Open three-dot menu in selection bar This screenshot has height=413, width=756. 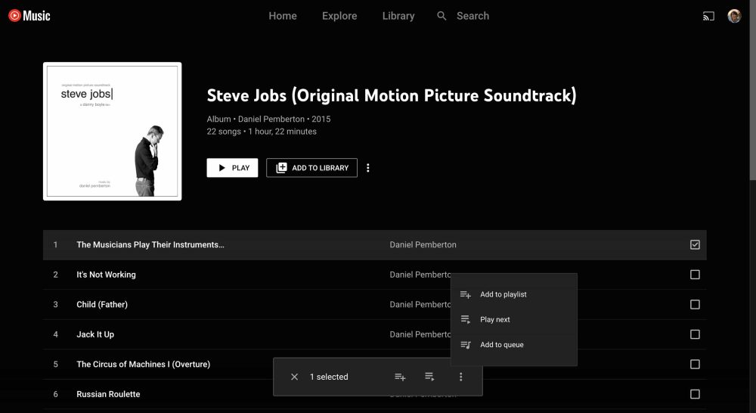pos(461,377)
